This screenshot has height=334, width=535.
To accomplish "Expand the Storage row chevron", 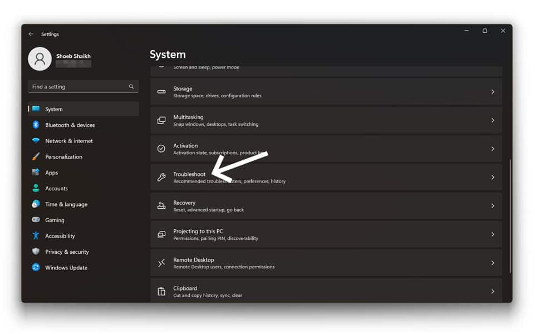I will [493, 92].
